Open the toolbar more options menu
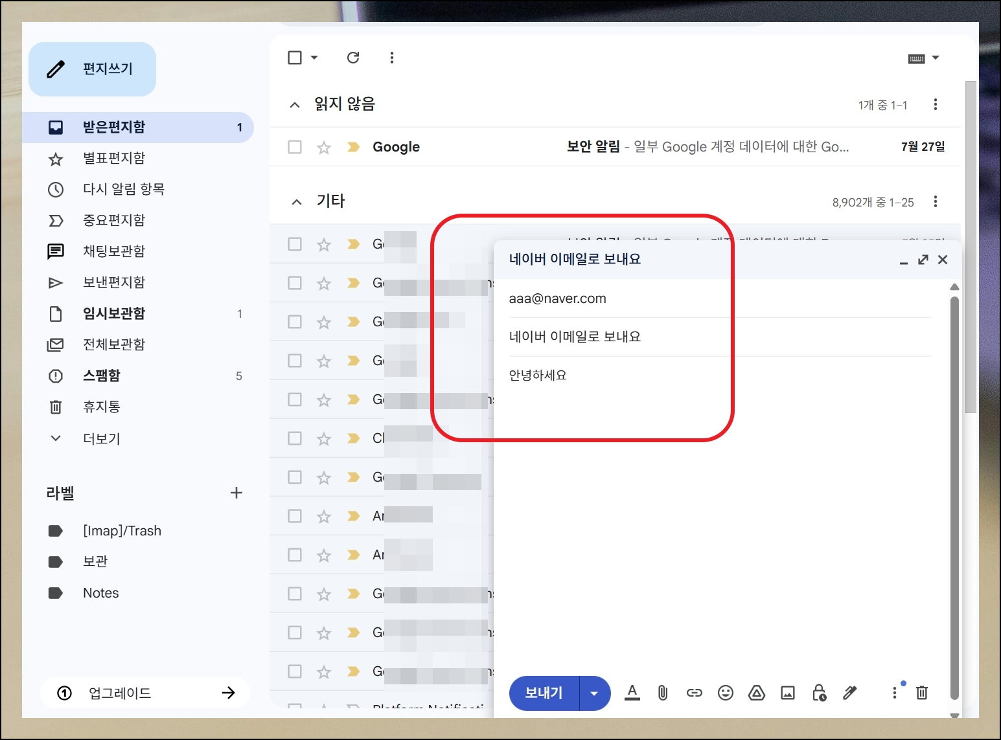The width and height of the screenshot is (1001, 740). coord(392,58)
